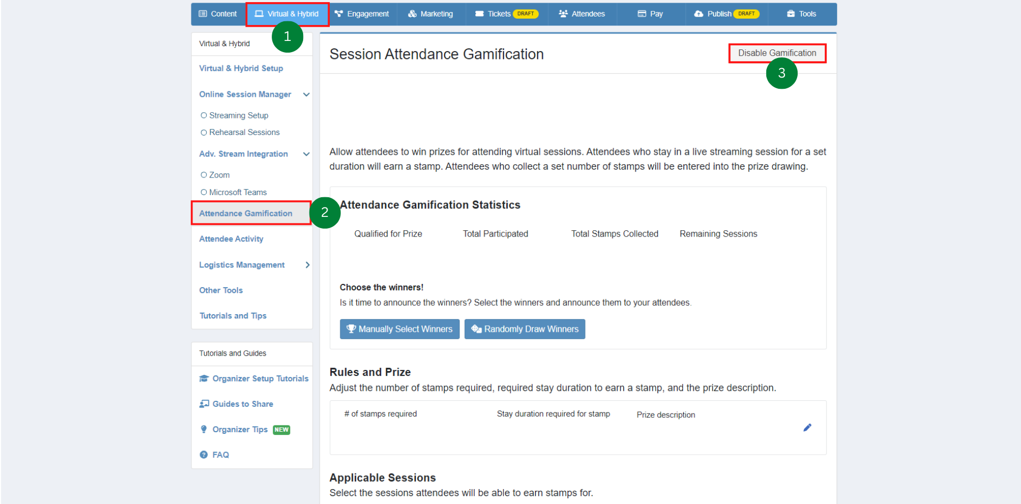This screenshot has width=1021, height=504.
Task: Open the Attendees tab
Action: coord(582,14)
